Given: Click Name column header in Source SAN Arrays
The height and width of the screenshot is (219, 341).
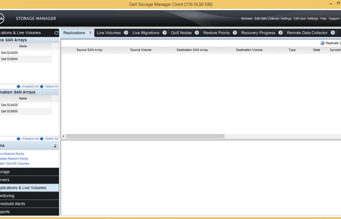Looking at the screenshot, I should (23, 46).
